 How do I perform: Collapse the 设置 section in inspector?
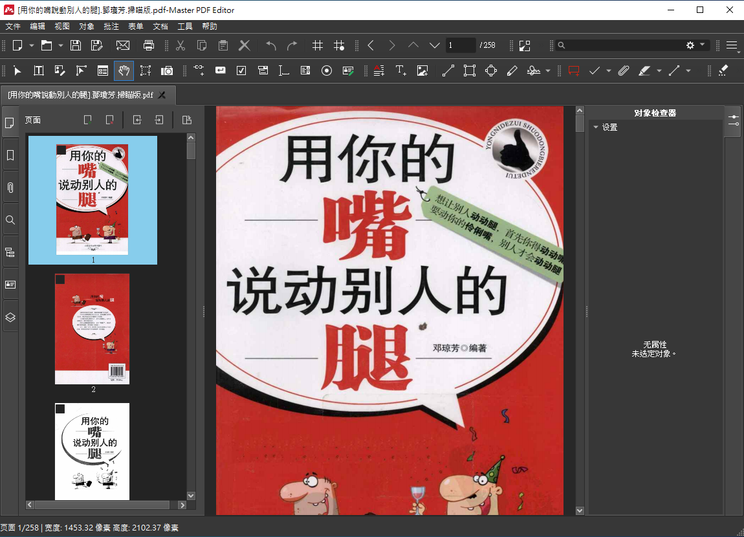596,127
